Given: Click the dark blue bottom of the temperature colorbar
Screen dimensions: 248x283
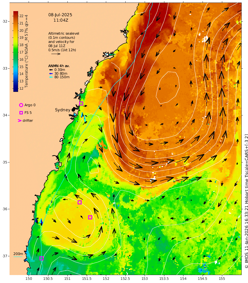Looking at the screenshot, I should click(16, 90).
